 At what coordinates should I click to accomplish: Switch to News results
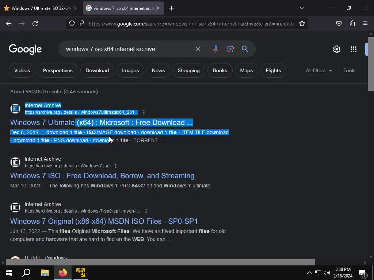click(159, 70)
